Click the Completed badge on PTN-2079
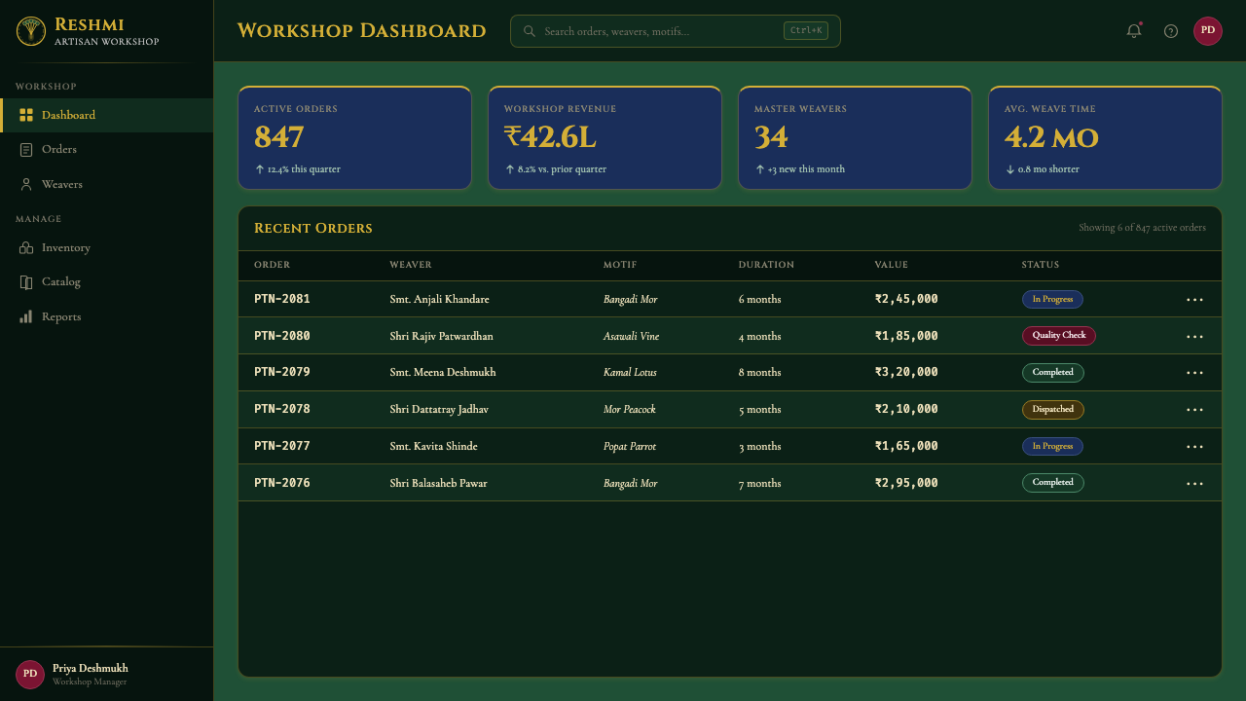1246x701 pixels. [1053, 373]
